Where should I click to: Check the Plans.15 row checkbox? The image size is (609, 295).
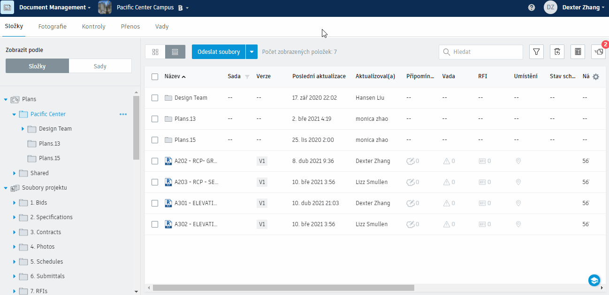tap(155, 140)
